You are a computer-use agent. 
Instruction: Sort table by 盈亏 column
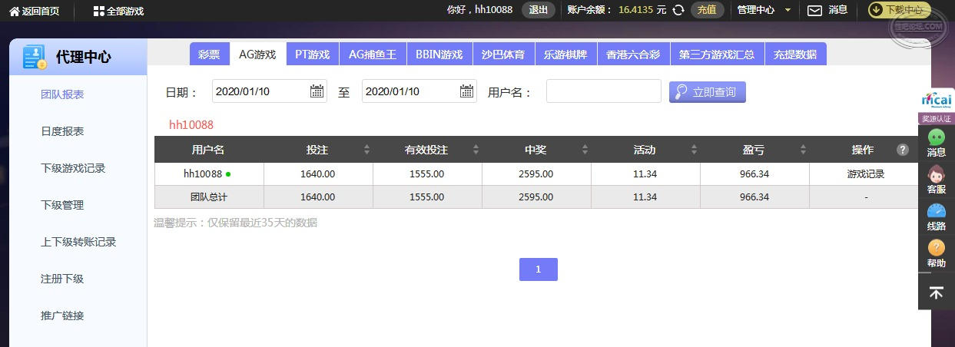(803, 150)
